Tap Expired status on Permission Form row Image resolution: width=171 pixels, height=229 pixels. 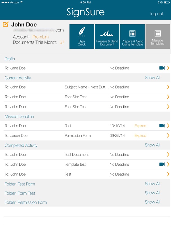coord(140,135)
